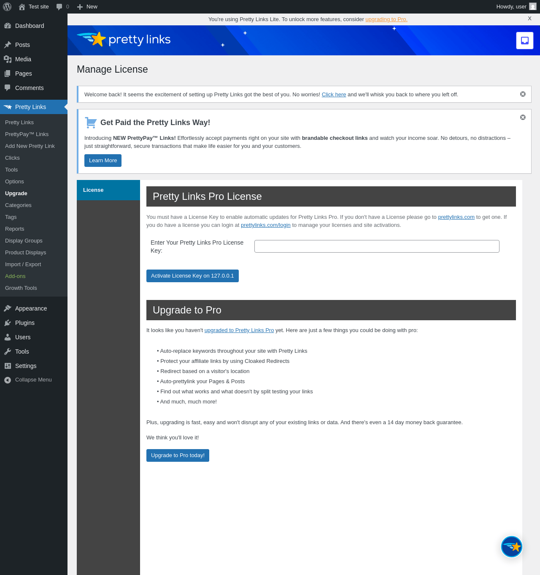Click the 'Manage License' page heading
Viewport: 540px width, 575px height.
click(112, 69)
